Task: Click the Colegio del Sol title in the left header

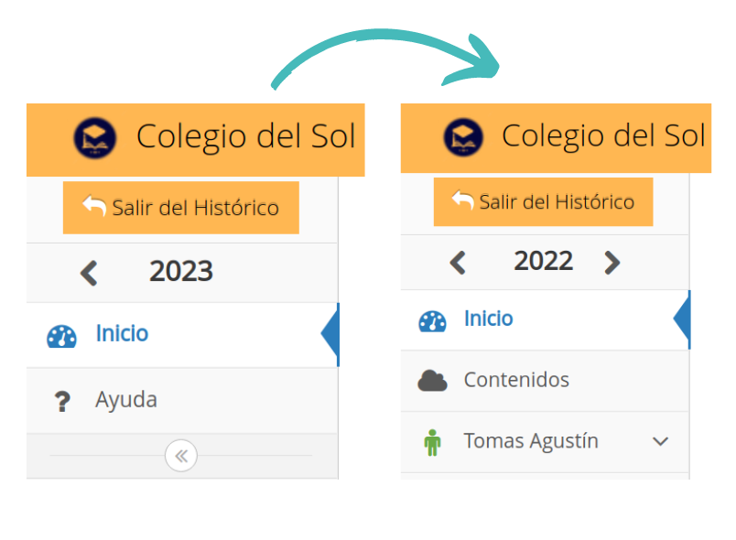Action: point(246,137)
